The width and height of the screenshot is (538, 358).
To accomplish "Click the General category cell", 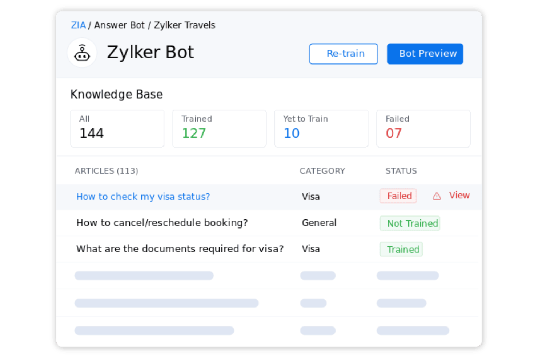I will 319,223.
